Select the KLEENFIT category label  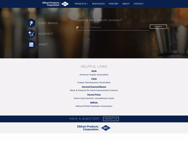[46, 34]
